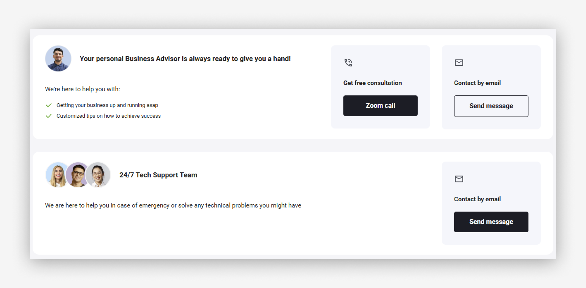Click Contact by email in the Business Advisor card
The image size is (586, 288).
point(477,83)
